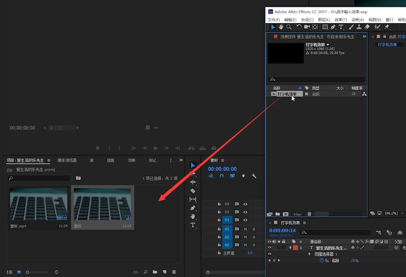Screen dimensions: 406x277
Task: Select the After Effects Type tool
Action: coord(341,27)
